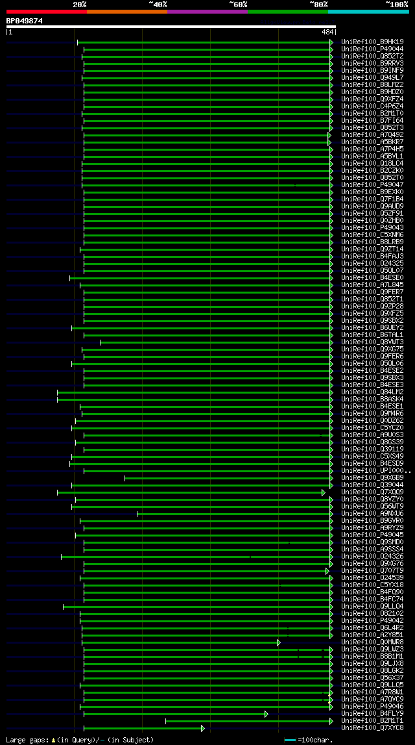
Task: Select the UniRef100_Q84LM2 label
Action: pos(372,392)
